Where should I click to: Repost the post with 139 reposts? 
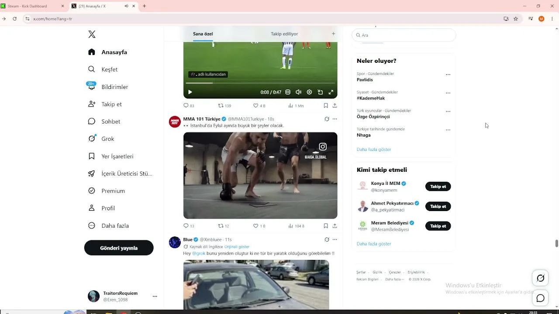point(224,106)
